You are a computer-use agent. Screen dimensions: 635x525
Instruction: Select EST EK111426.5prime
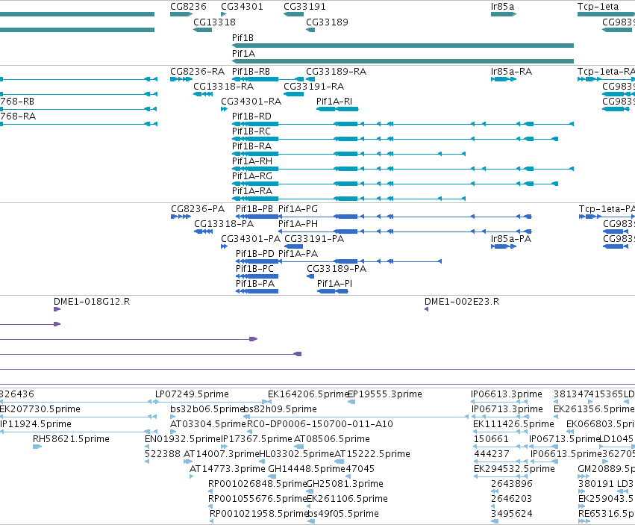click(x=513, y=424)
